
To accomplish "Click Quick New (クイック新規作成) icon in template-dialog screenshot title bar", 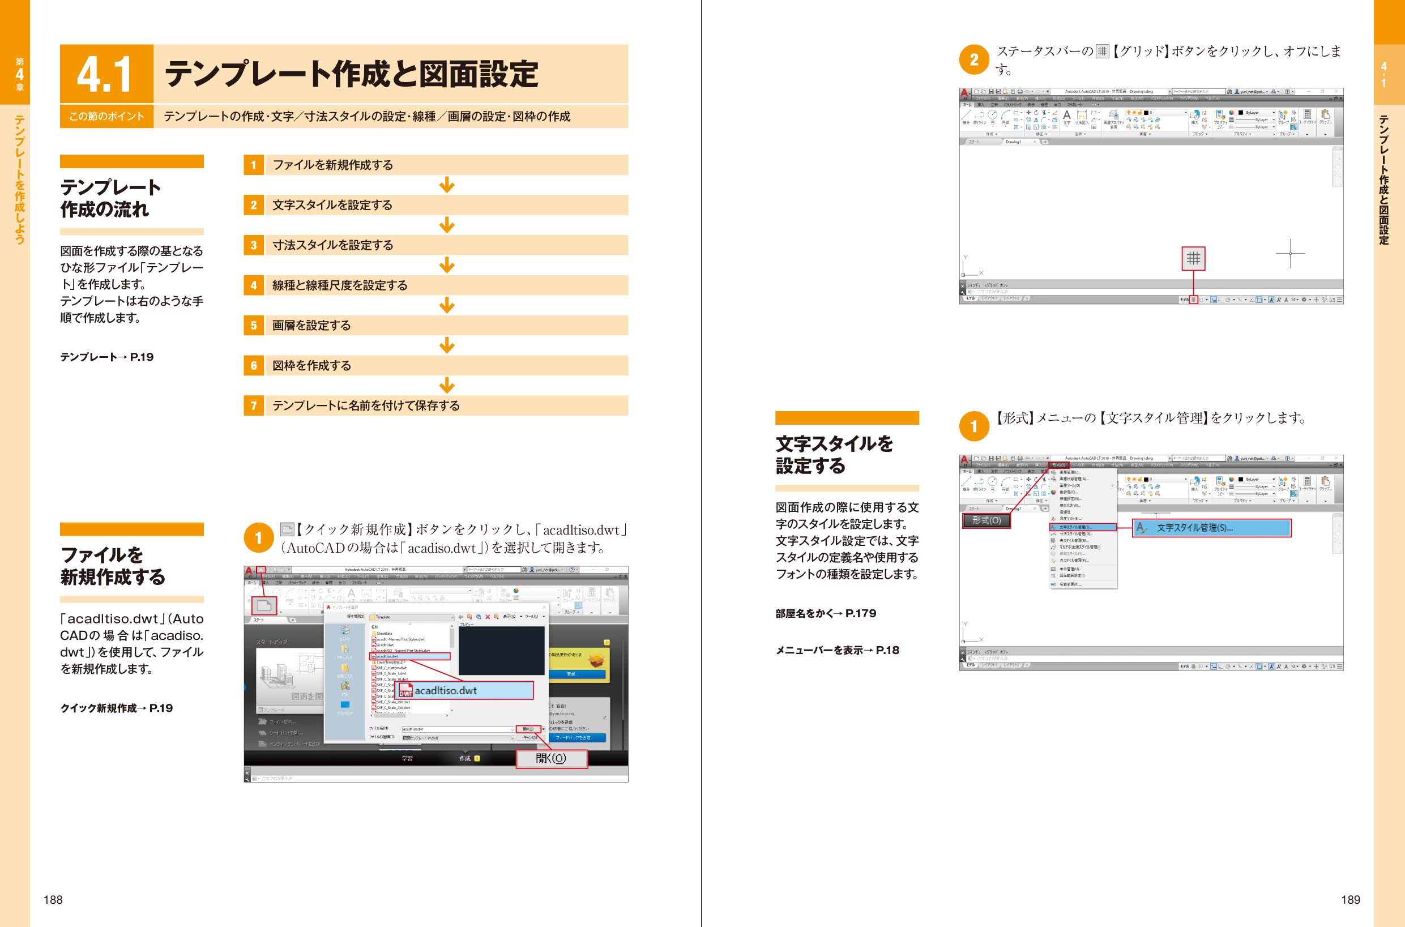I will click(x=261, y=570).
